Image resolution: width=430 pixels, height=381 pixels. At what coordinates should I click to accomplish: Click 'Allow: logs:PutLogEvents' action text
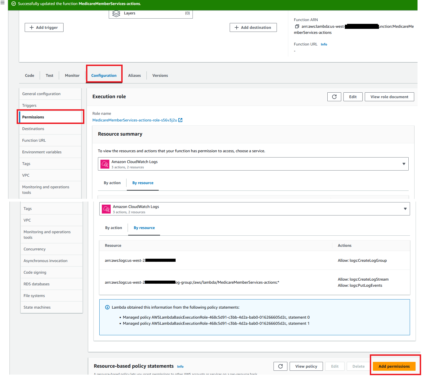coord(360,285)
